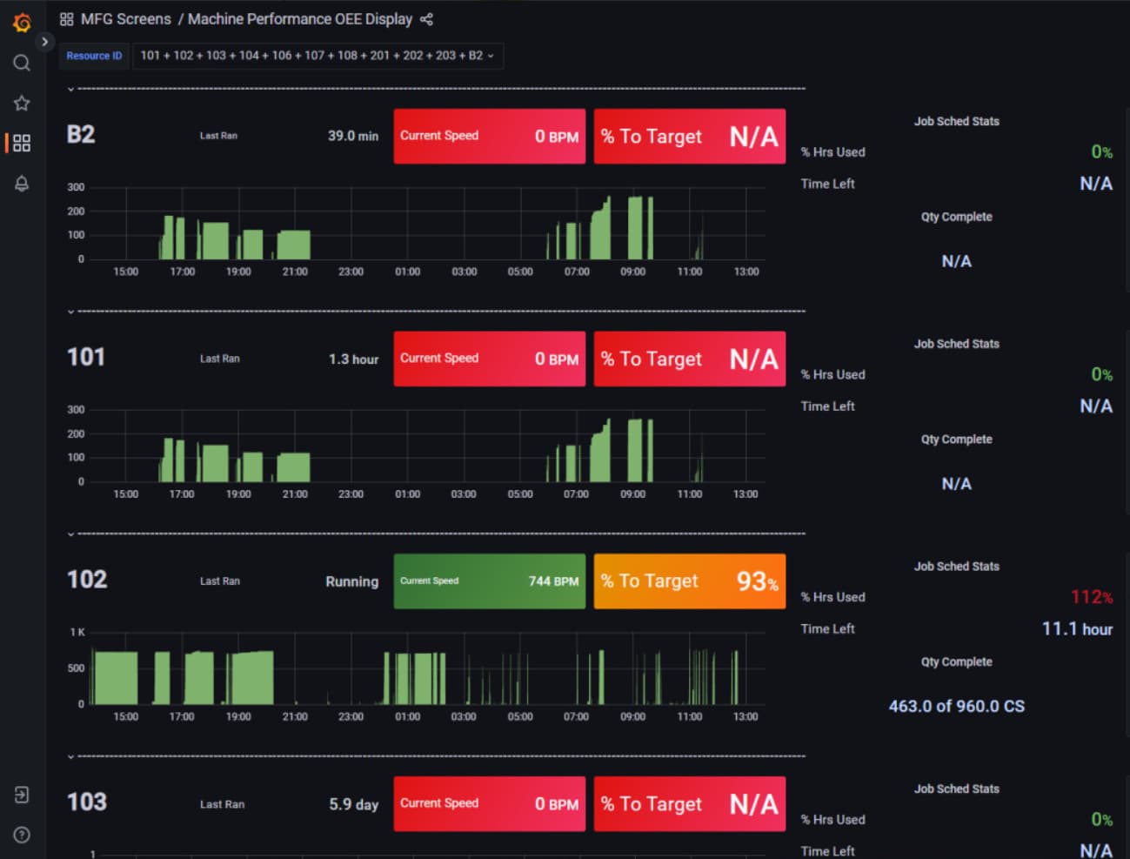Collapse the 101 row chevron

[70, 311]
